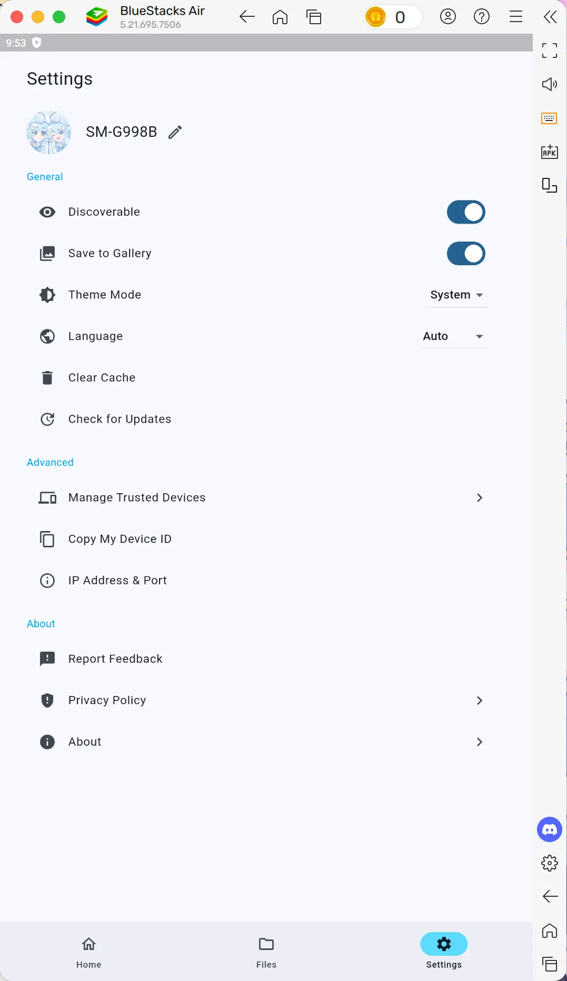Image resolution: width=567 pixels, height=981 pixels.
Task: Open the Discord icon in sidebar
Action: pos(550,829)
